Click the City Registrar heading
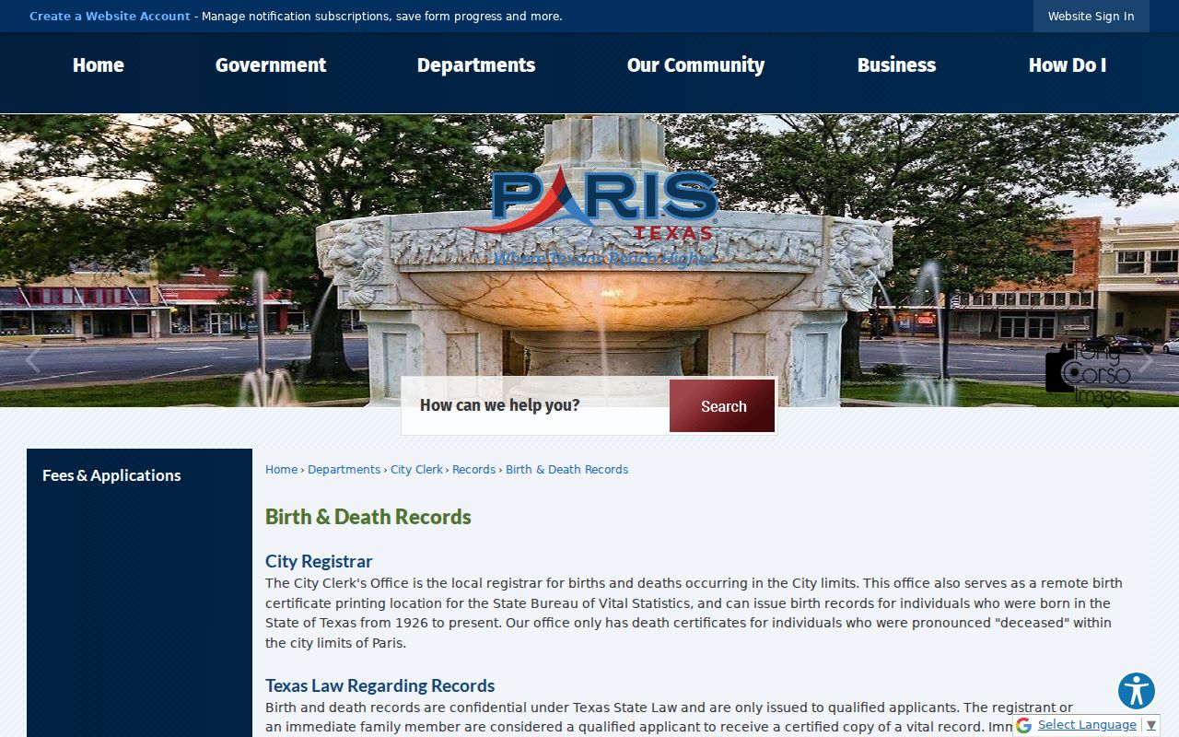 (319, 561)
